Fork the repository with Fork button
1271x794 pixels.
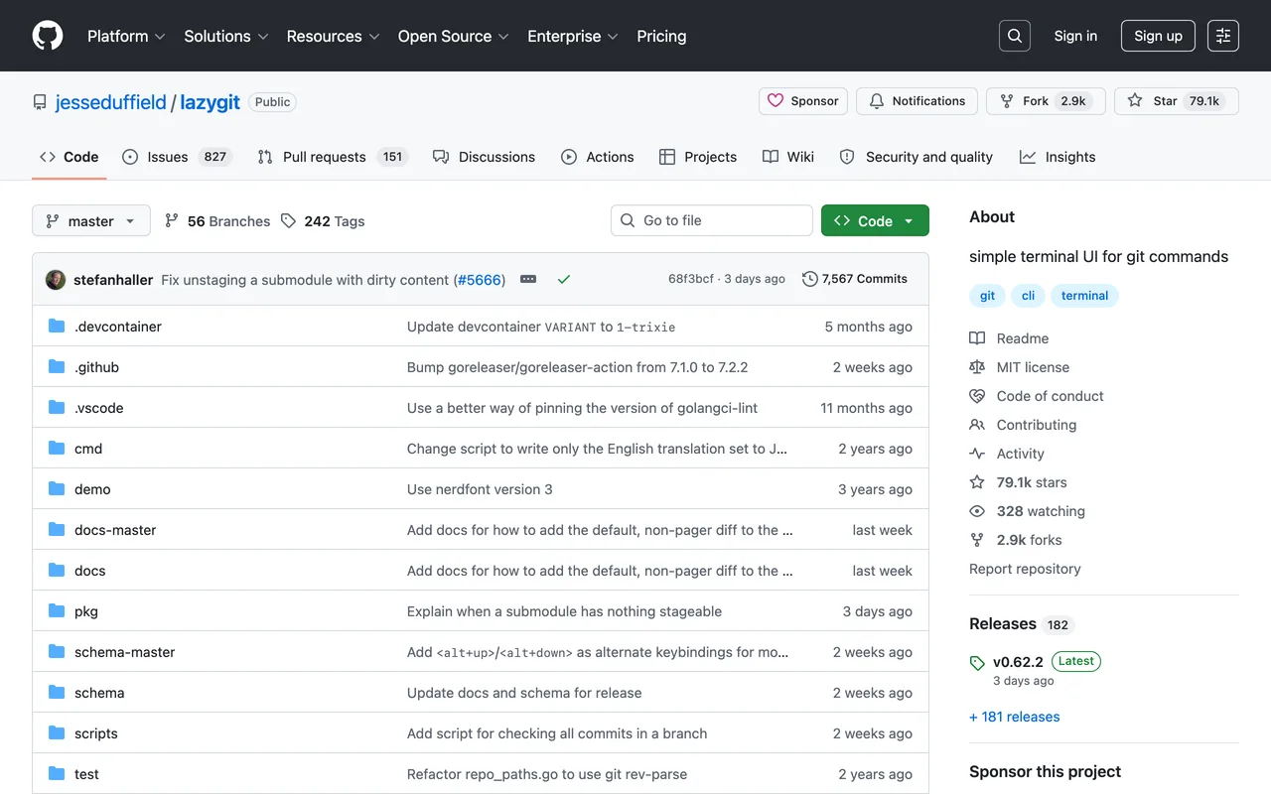1046,101
